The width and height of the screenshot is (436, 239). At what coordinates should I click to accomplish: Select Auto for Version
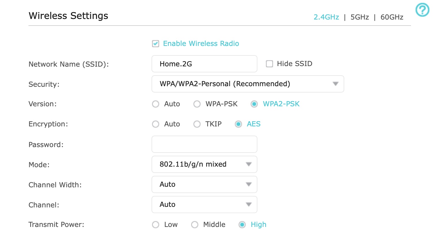click(156, 104)
